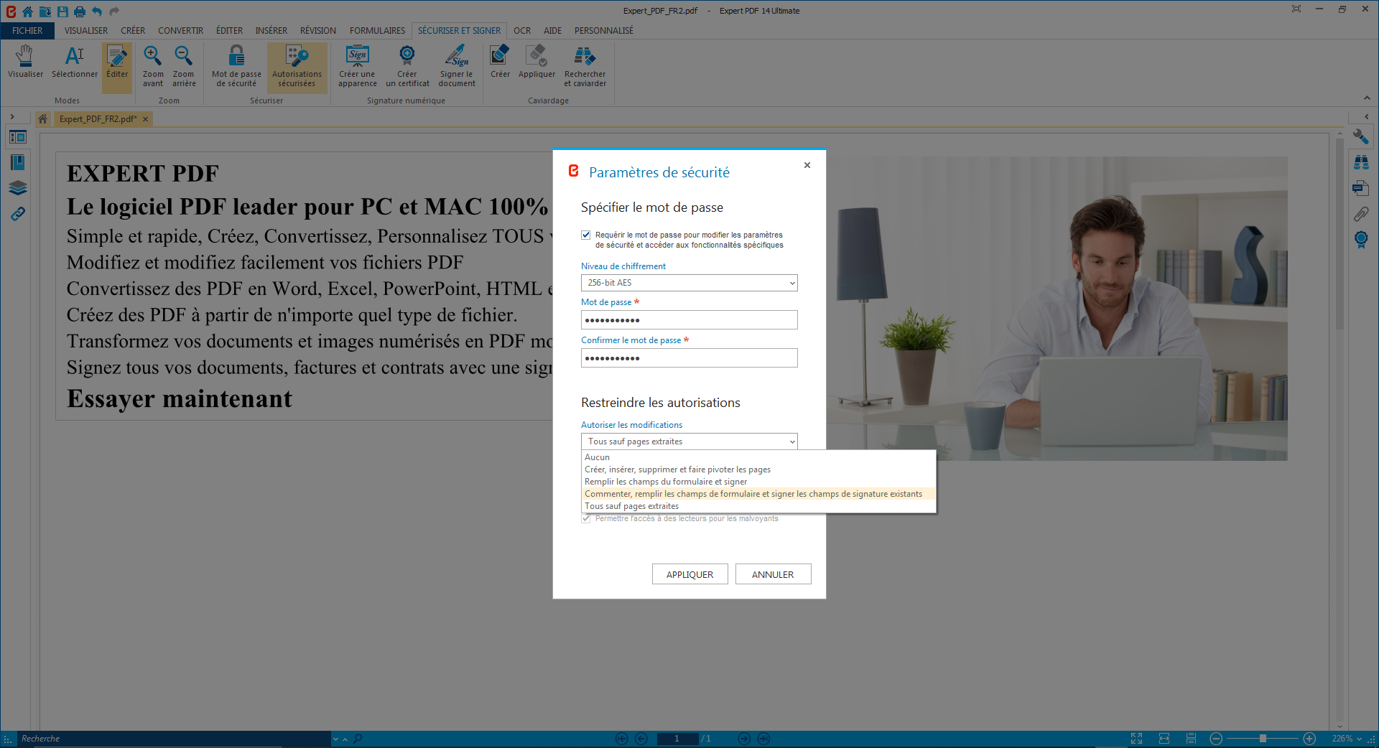1379x748 pixels.
Task: Go to the last page arrow
Action: pos(763,739)
